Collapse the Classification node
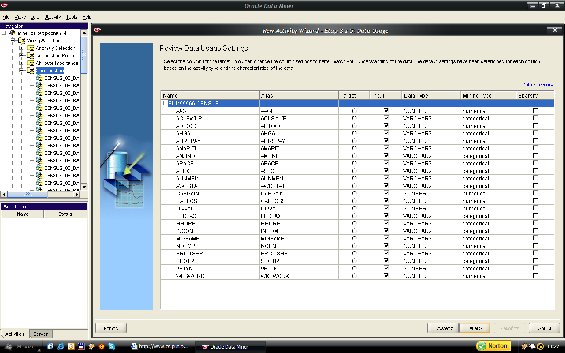The image size is (565, 353). tap(22, 71)
